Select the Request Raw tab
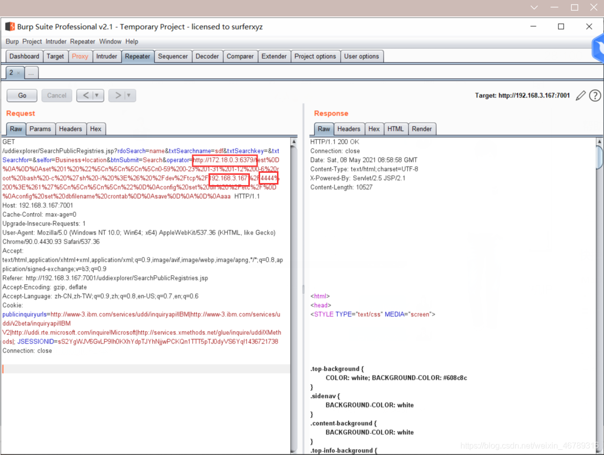This screenshot has width=604, height=455. tap(16, 129)
